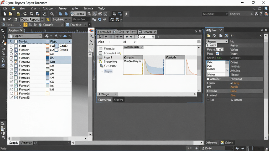Open the dropdown above the Krmaile preview
This screenshot has width=269, height=151.
[x=142, y=47]
